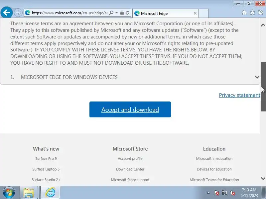This screenshot has height=199, width=266.
Task: Open the address bar autocomplete dropdown arrow
Action: pos(117,13)
